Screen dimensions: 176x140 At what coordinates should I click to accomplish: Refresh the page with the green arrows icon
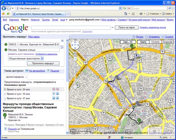pos(124,8)
